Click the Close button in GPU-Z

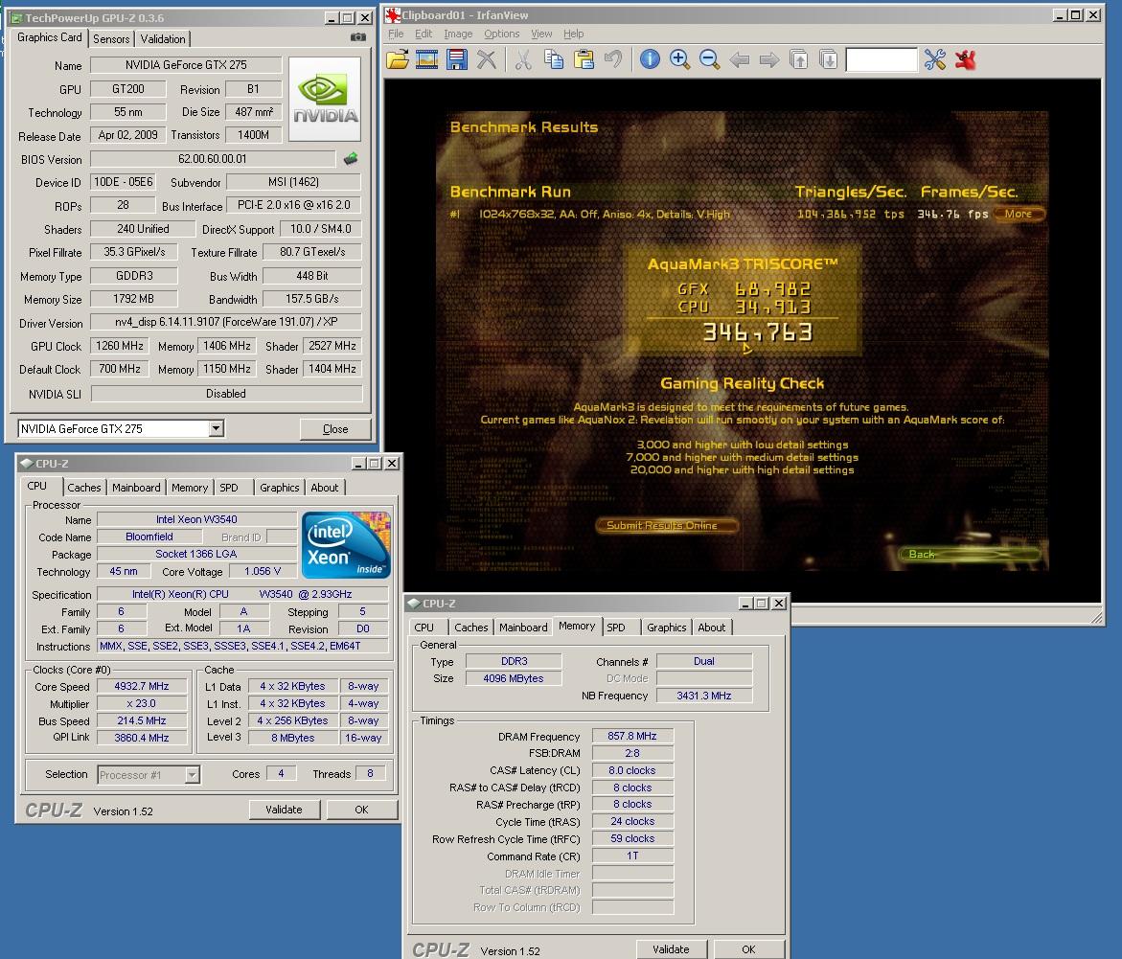tap(335, 428)
